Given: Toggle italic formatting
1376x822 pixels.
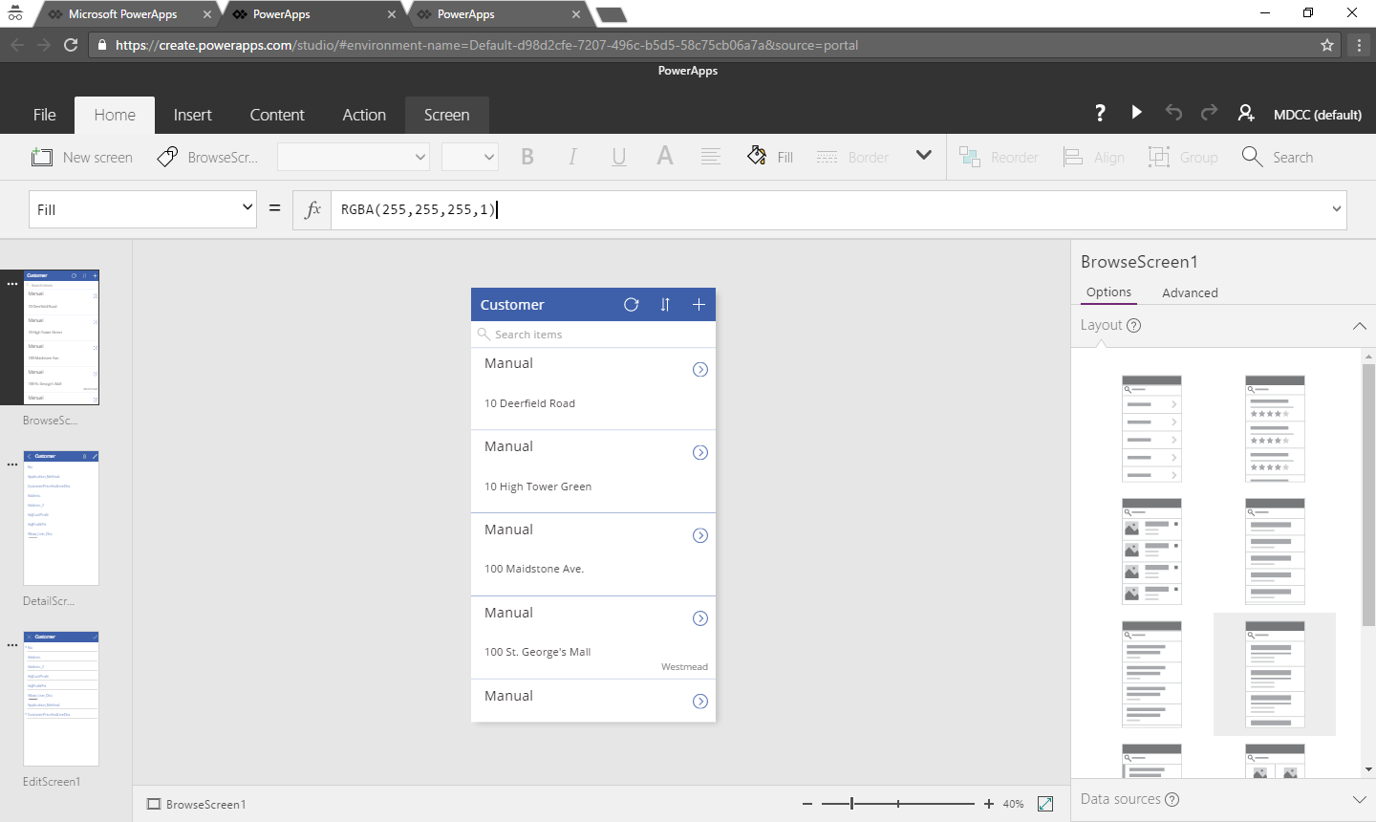Looking at the screenshot, I should 572,157.
